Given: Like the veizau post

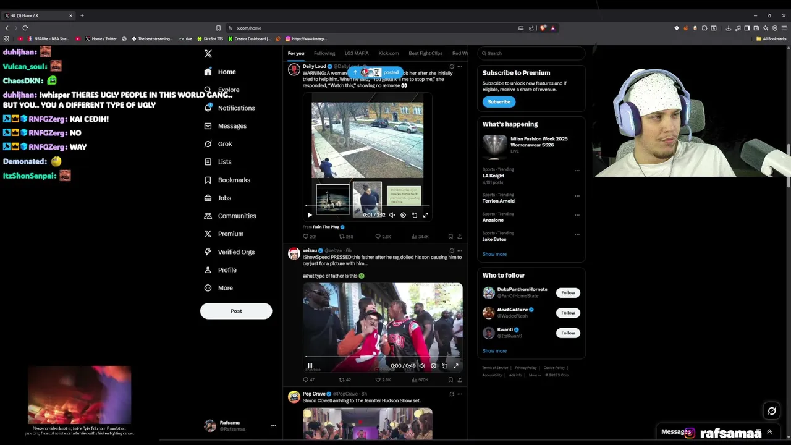Looking at the screenshot, I should pyautogui.click(x=383, y=379).
